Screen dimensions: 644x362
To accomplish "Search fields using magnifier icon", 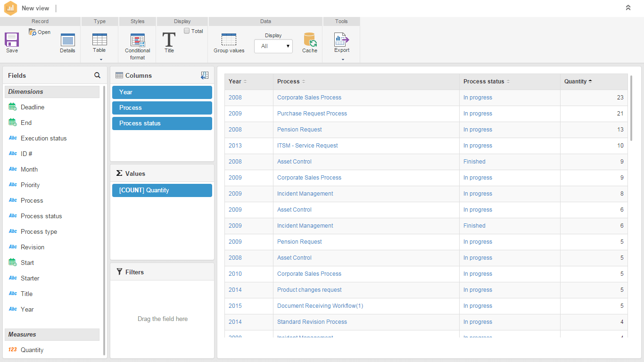I will point(97,75).
